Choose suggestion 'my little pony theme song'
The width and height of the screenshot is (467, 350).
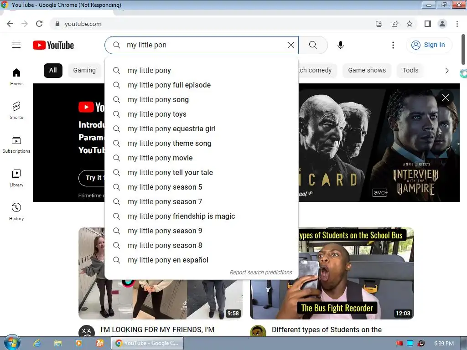coord(202,144)
